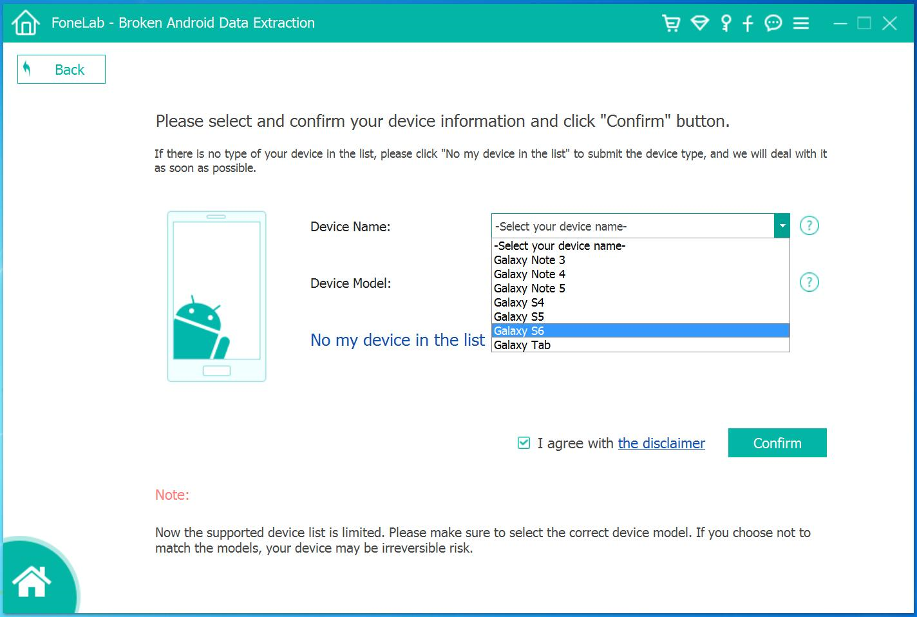The width and height of the screenshot is (917, 617).
Task: Click the home icon in title bar
Action: (x=25, y=23)
